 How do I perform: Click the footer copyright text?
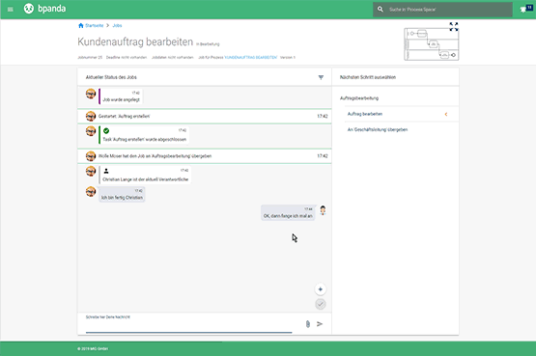pyautogui.click(x=93, y=349)
